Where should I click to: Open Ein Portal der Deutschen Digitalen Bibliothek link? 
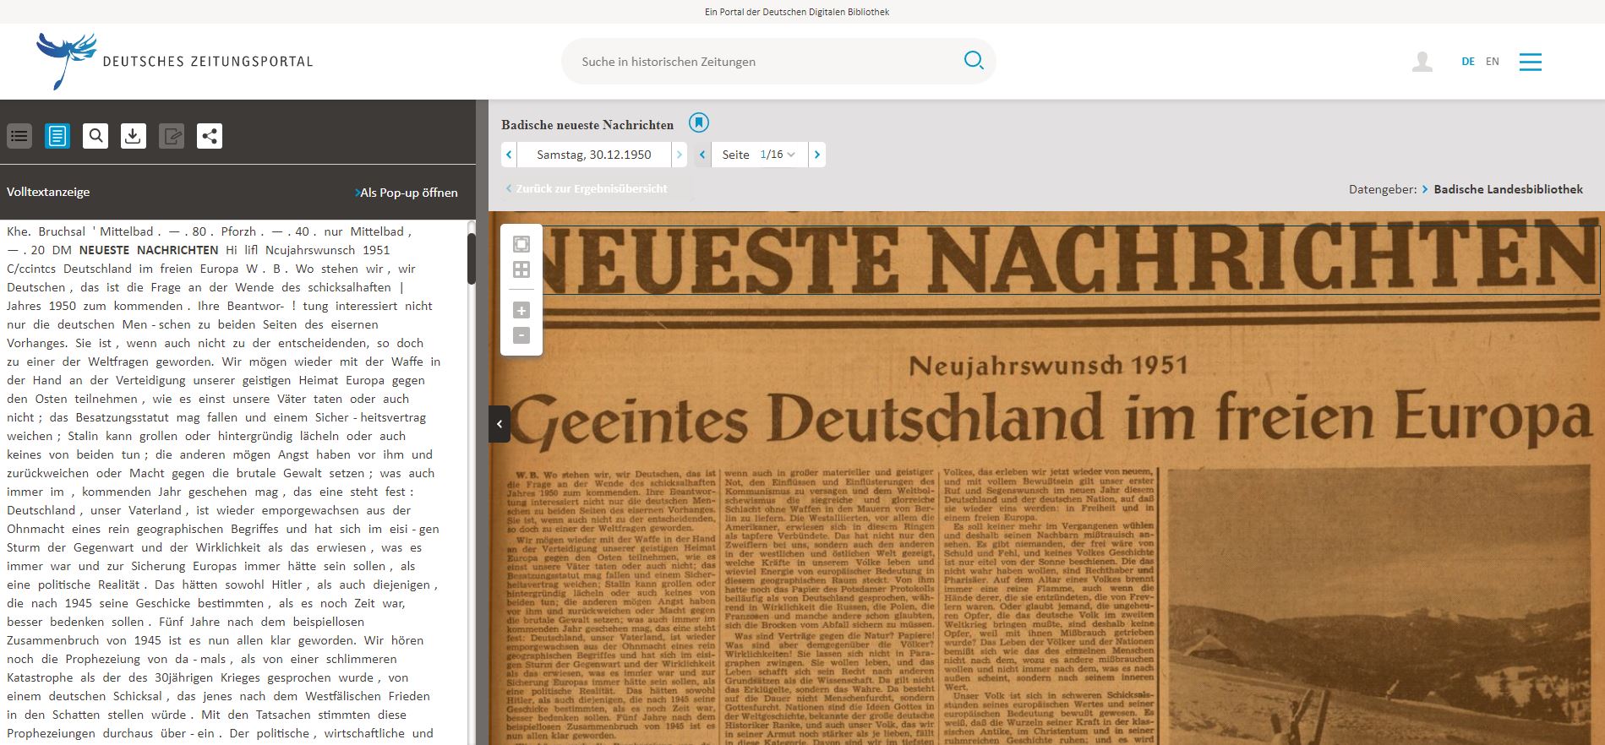797,12
